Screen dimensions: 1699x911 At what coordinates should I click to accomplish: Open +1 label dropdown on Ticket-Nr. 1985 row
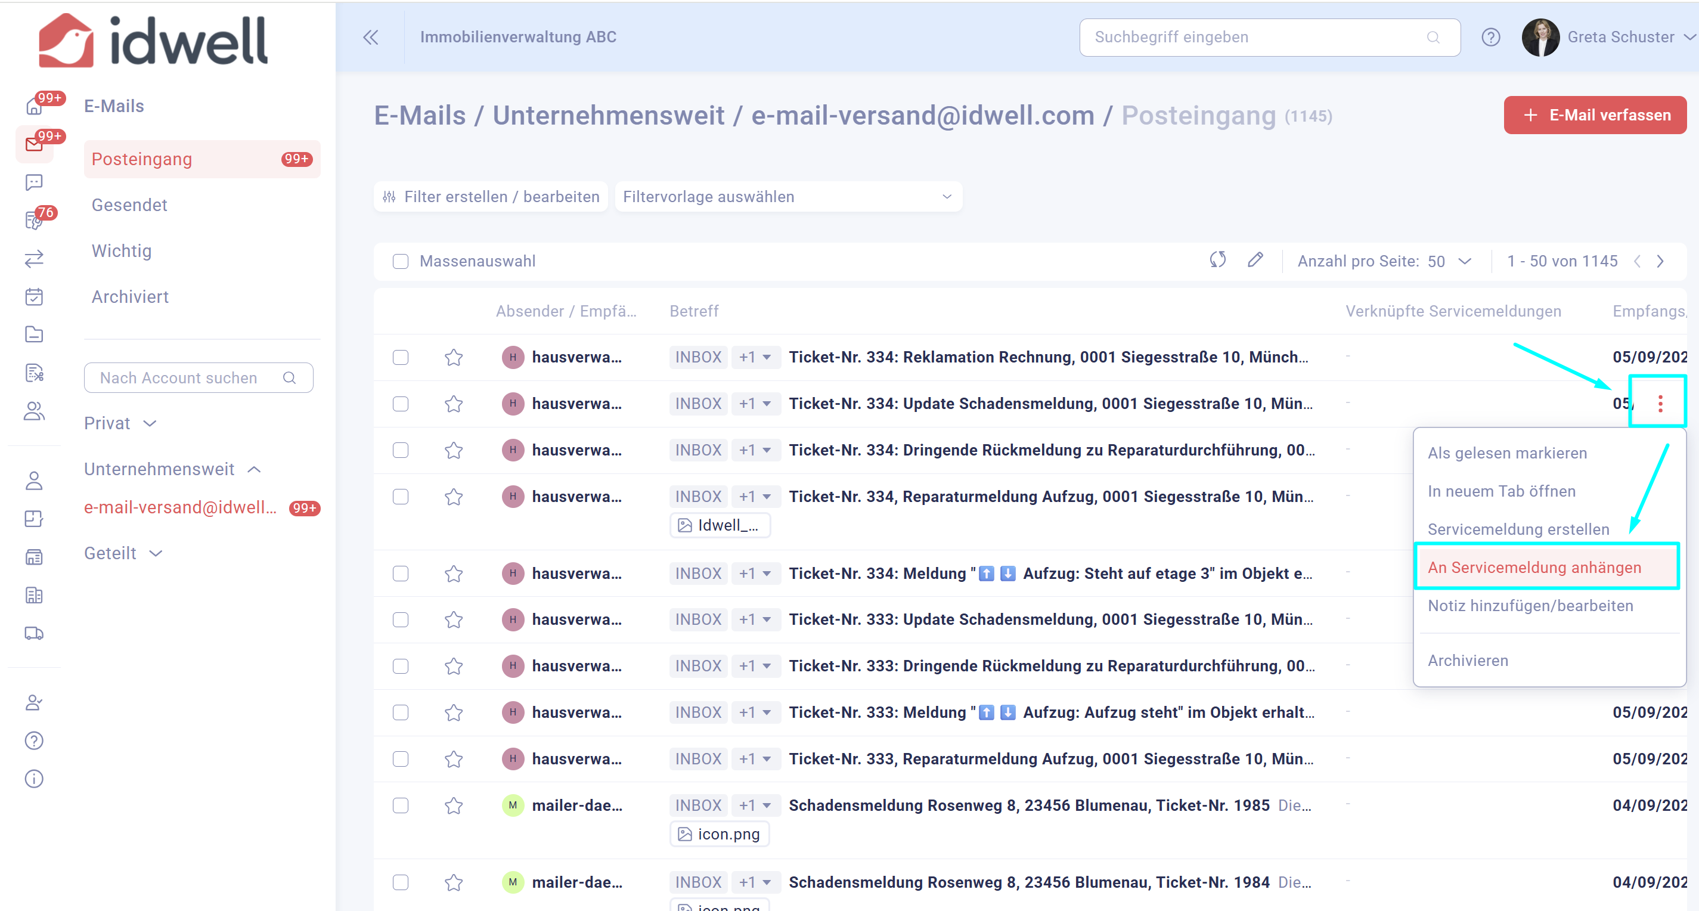[755, 805]
